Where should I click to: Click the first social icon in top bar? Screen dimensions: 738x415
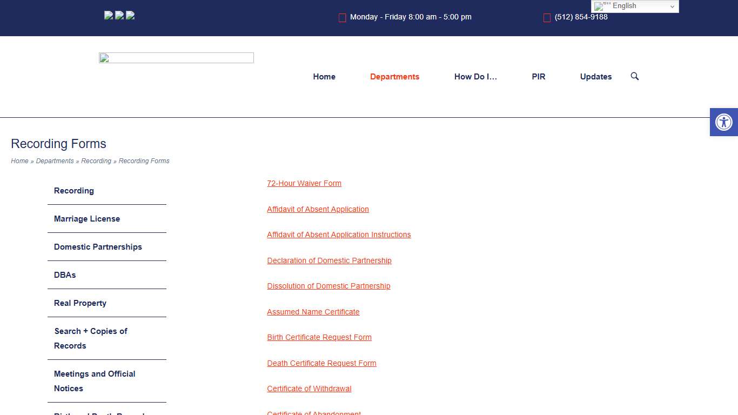(109, 15)
